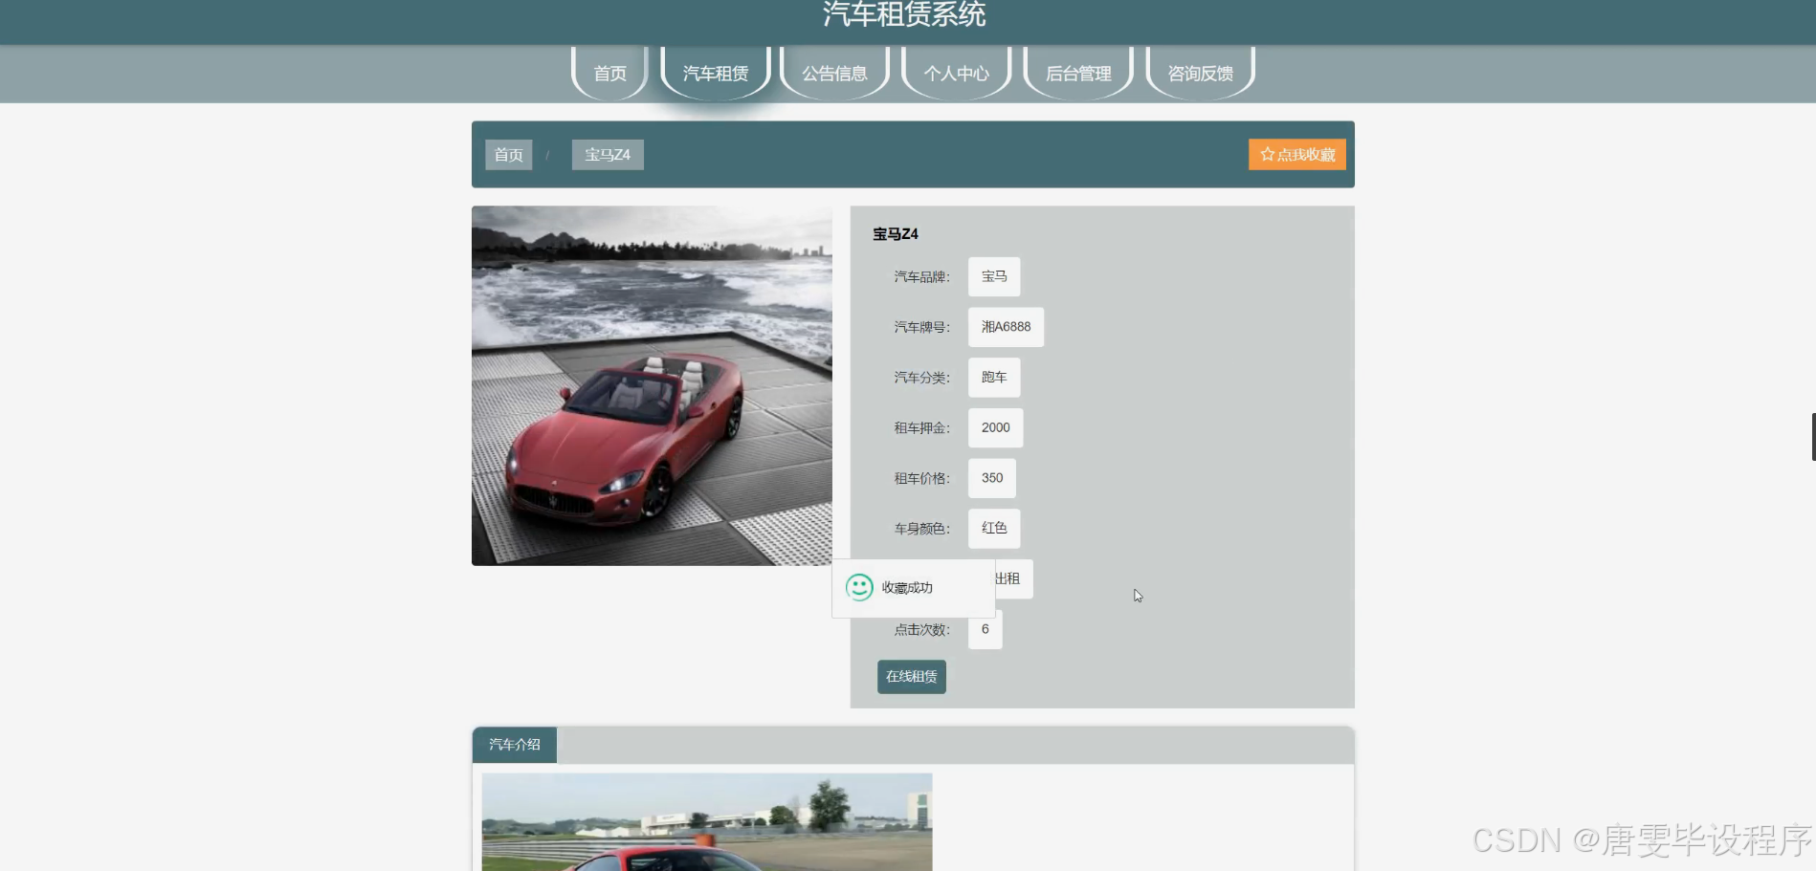
Task: Click the 汽车分类 label
Action: 922,378
